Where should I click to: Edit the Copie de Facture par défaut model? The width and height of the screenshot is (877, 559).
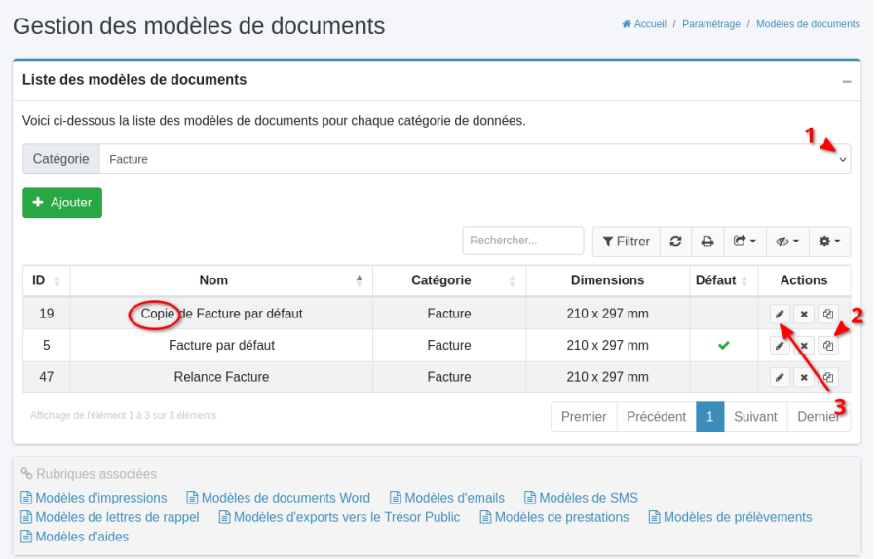[x=779, y=314]
